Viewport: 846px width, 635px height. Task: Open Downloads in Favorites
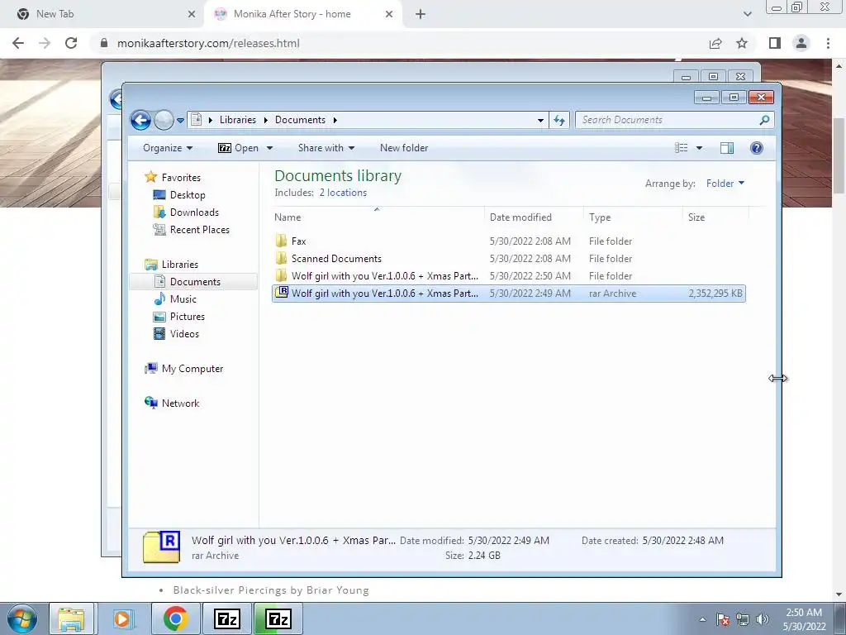coord(194,212)
